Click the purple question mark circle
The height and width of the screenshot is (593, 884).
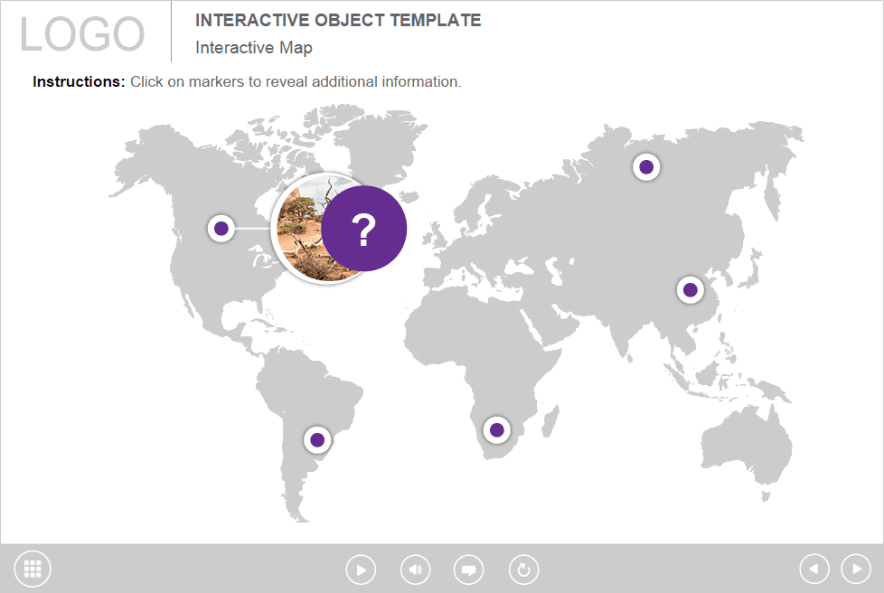click(364, 230)
